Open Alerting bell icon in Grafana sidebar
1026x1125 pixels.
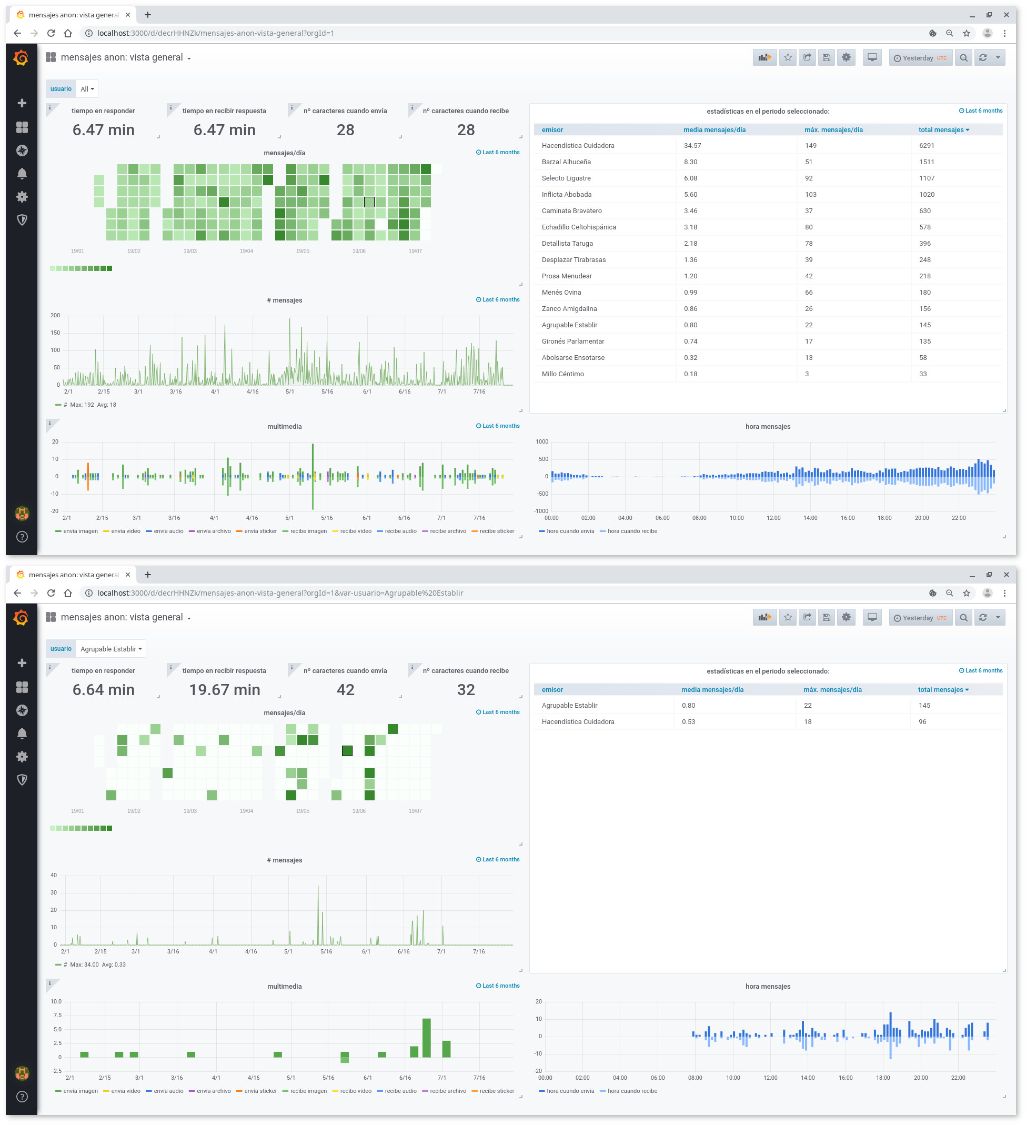pyautogui.click(x=22, y=174)
